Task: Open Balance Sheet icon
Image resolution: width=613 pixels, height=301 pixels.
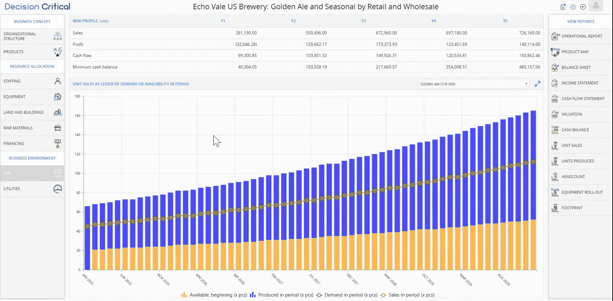Action: (555, 68)
